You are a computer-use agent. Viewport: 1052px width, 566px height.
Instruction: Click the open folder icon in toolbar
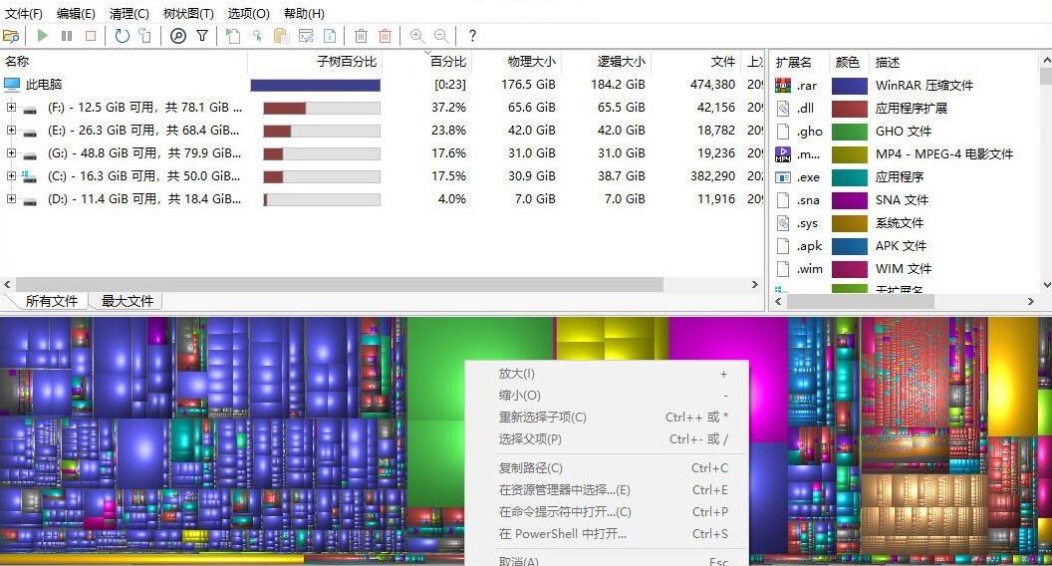click(x=11, y=36)
